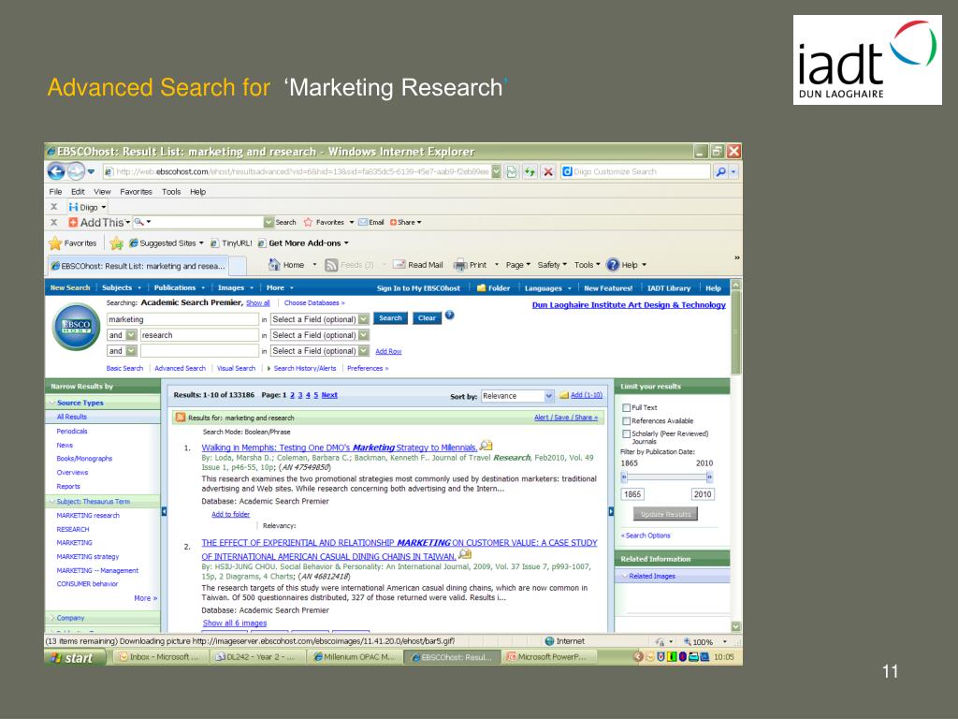Click the magnifier search icon in Diigo search box
Screen dimensions: 958x719
(x=721, y=172)
